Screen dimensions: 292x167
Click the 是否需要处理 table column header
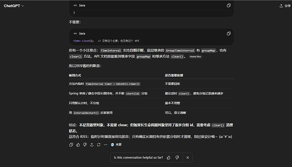click(x=174, y=75)
